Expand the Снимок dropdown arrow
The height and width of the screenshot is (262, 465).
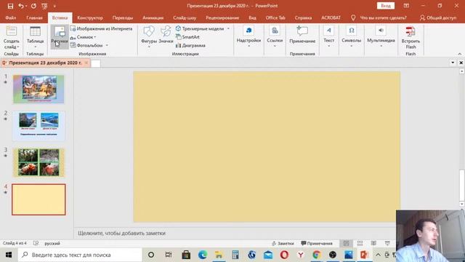click(95, 37)
